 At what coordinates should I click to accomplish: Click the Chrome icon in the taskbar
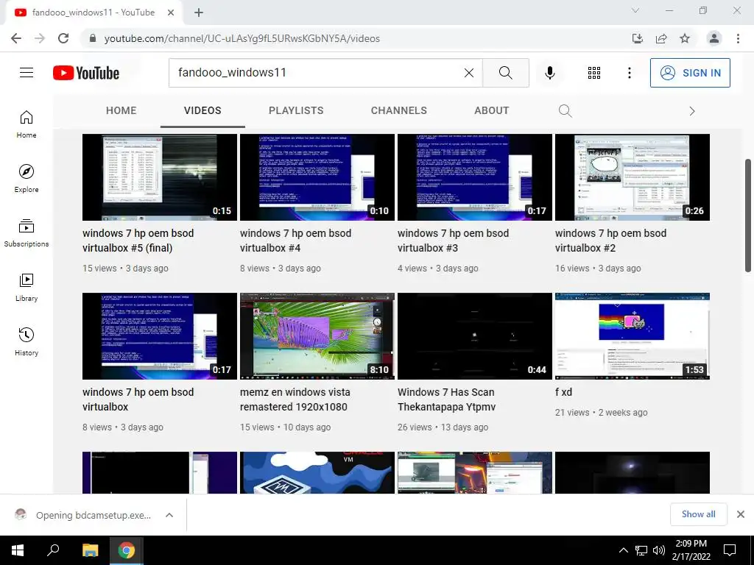point(127,550)
